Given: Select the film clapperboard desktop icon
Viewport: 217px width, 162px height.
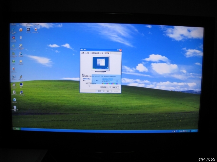Looking at the screenshot, I should [14, 85].
